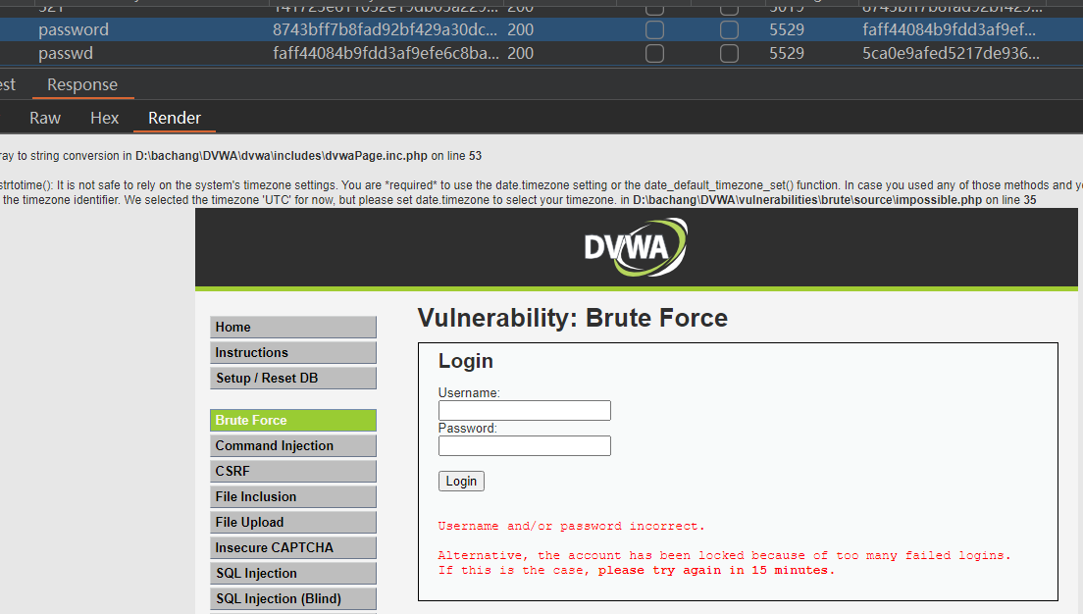Click length 5529 in the passwd row
This screenshot has height=614, width=1083.
coord(787,53)
